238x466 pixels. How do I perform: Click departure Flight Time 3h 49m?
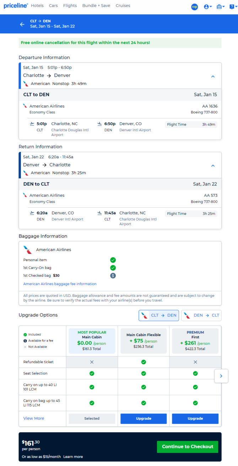(x=191, y=125)
